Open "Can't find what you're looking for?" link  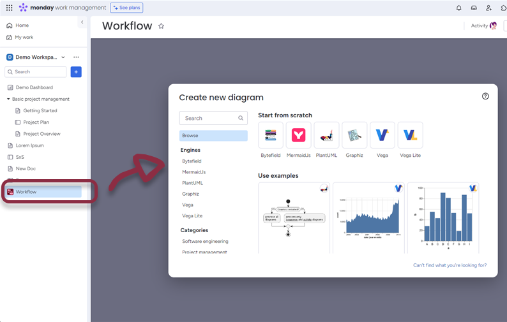(x=450, y=265)
